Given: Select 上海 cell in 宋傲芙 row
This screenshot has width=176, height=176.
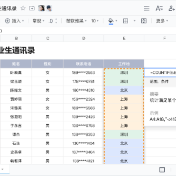Looking at the screenshot, I should pyautogui.click(x=124, y=108).
